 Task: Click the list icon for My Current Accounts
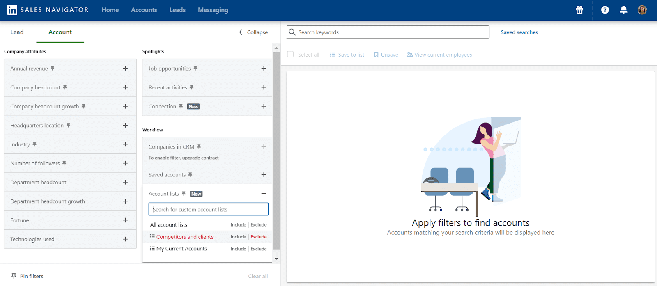coord(152,249)
